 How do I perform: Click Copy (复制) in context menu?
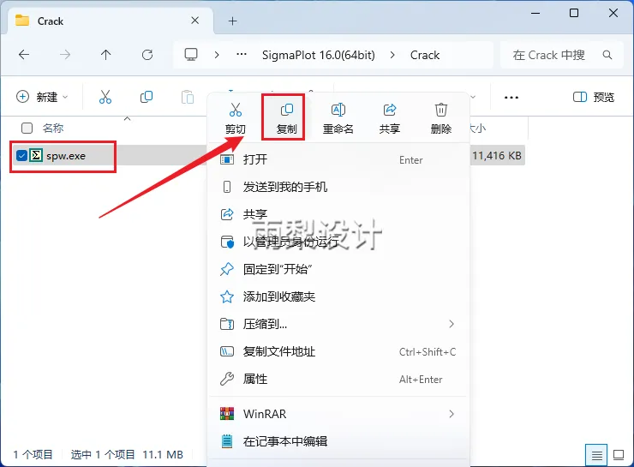coord(287,118)
